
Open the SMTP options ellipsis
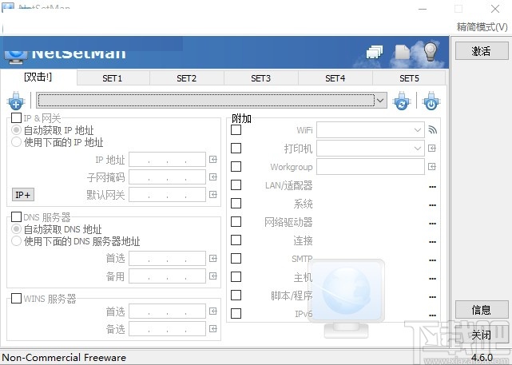432,260
